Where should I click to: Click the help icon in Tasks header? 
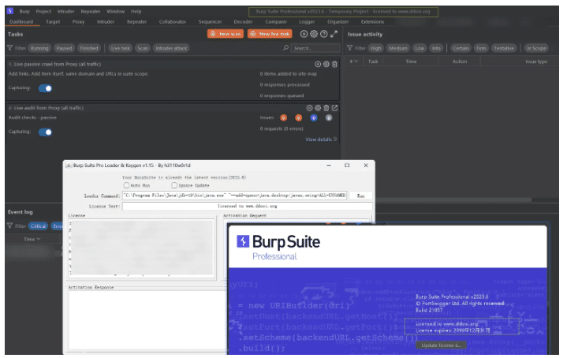click(x=323, y=34)
